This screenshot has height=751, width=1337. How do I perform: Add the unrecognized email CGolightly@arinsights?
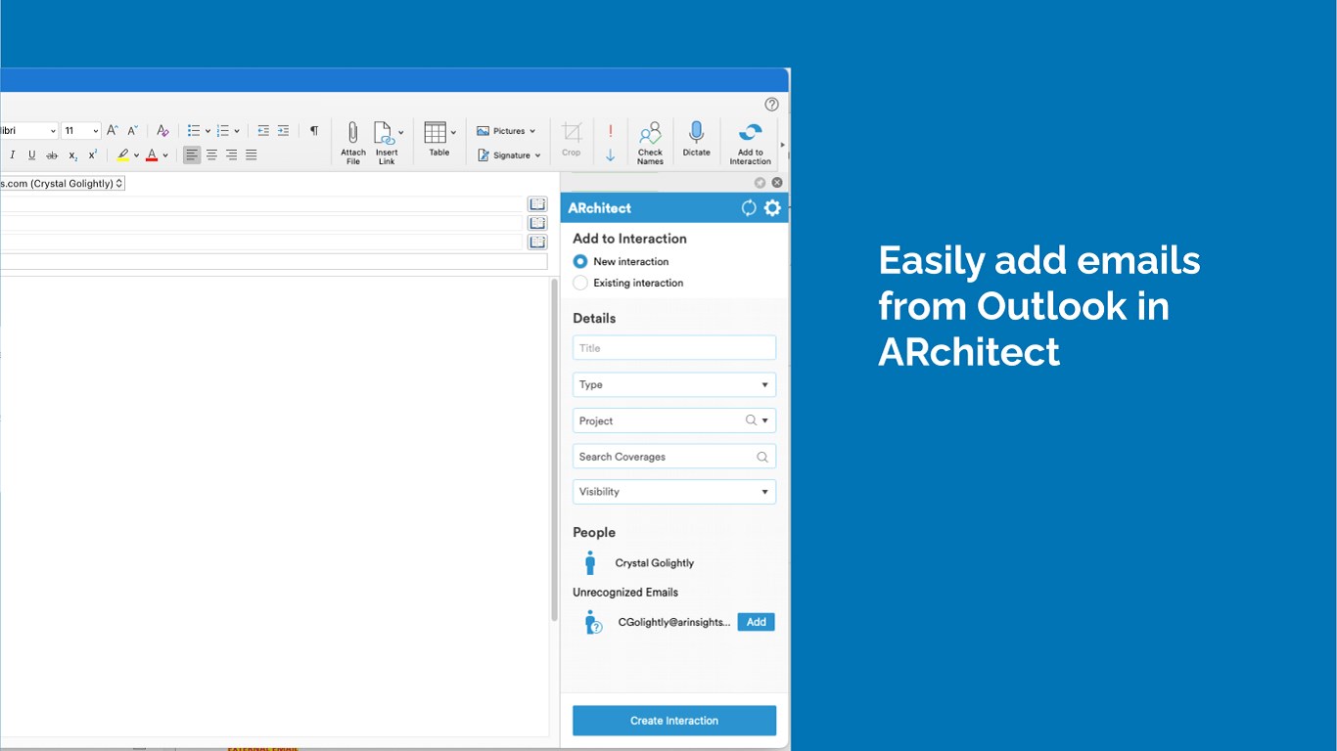click(x=756, y=622)
